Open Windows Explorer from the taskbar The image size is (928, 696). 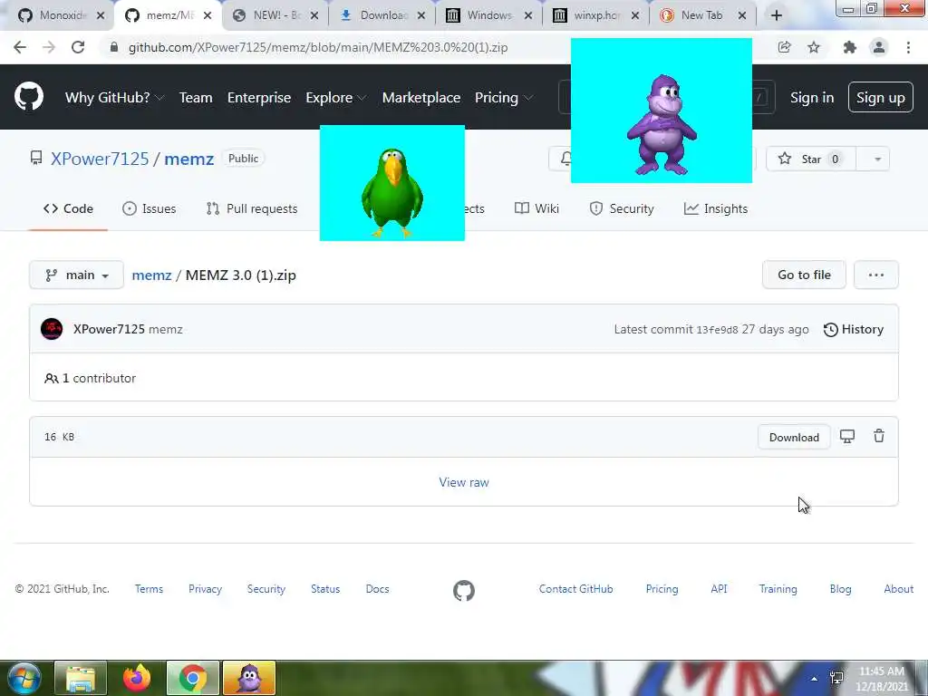point(81,678)
